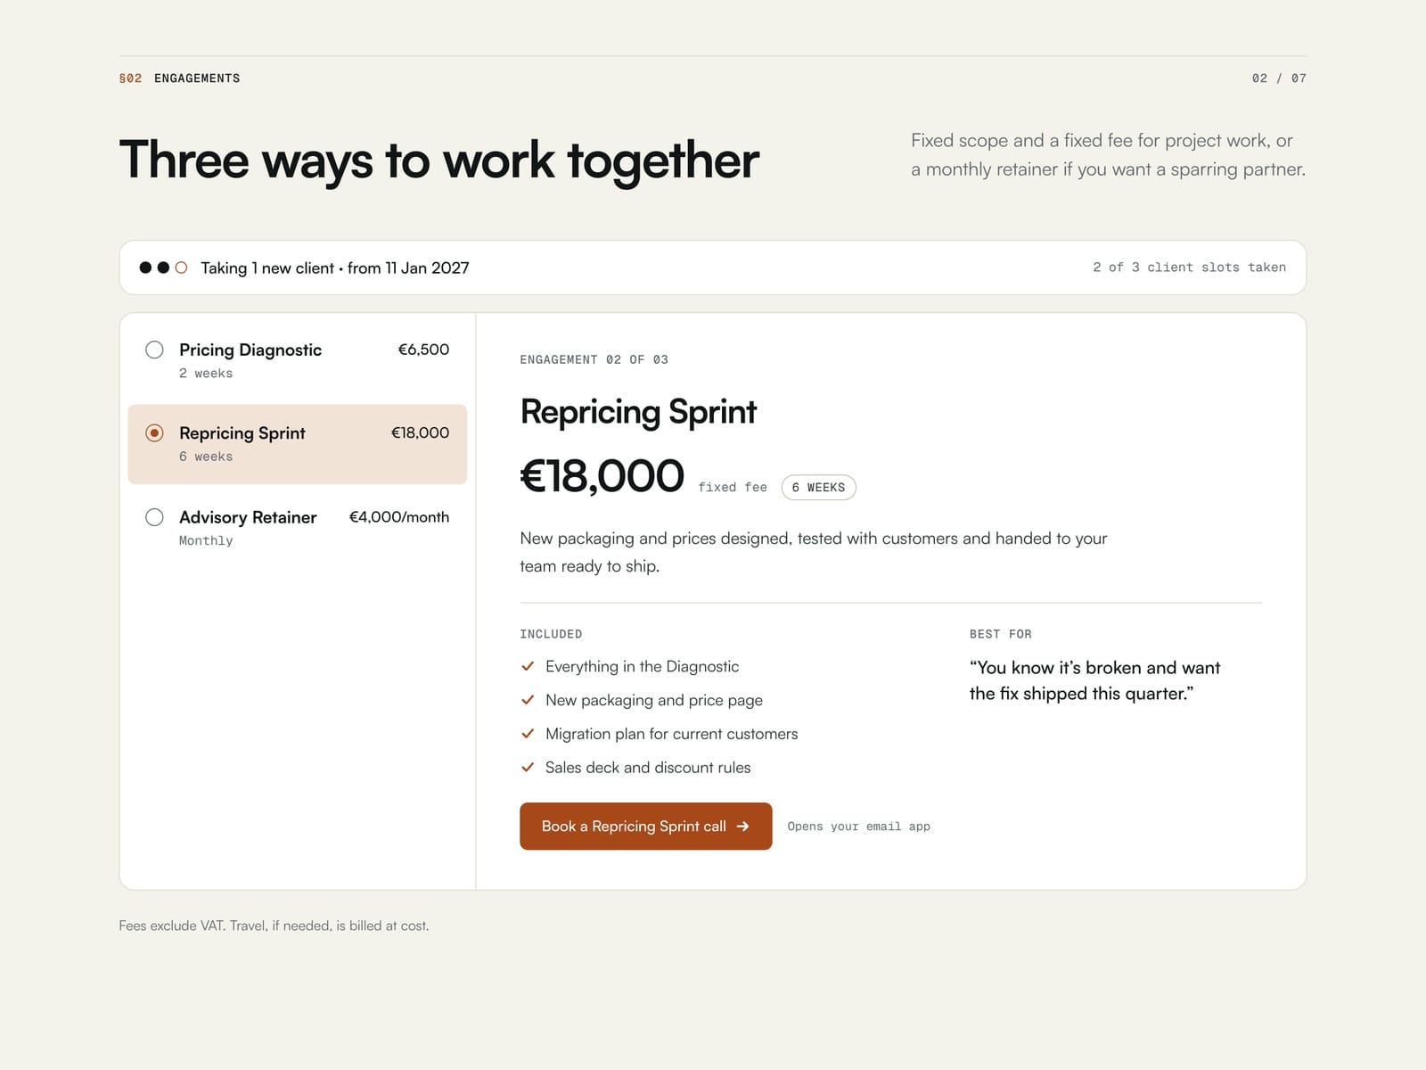The width and height of the screenshot is (1426, 1070).
Task: Click the Book a Repricing Sprint call button
Action: point(645,827)
